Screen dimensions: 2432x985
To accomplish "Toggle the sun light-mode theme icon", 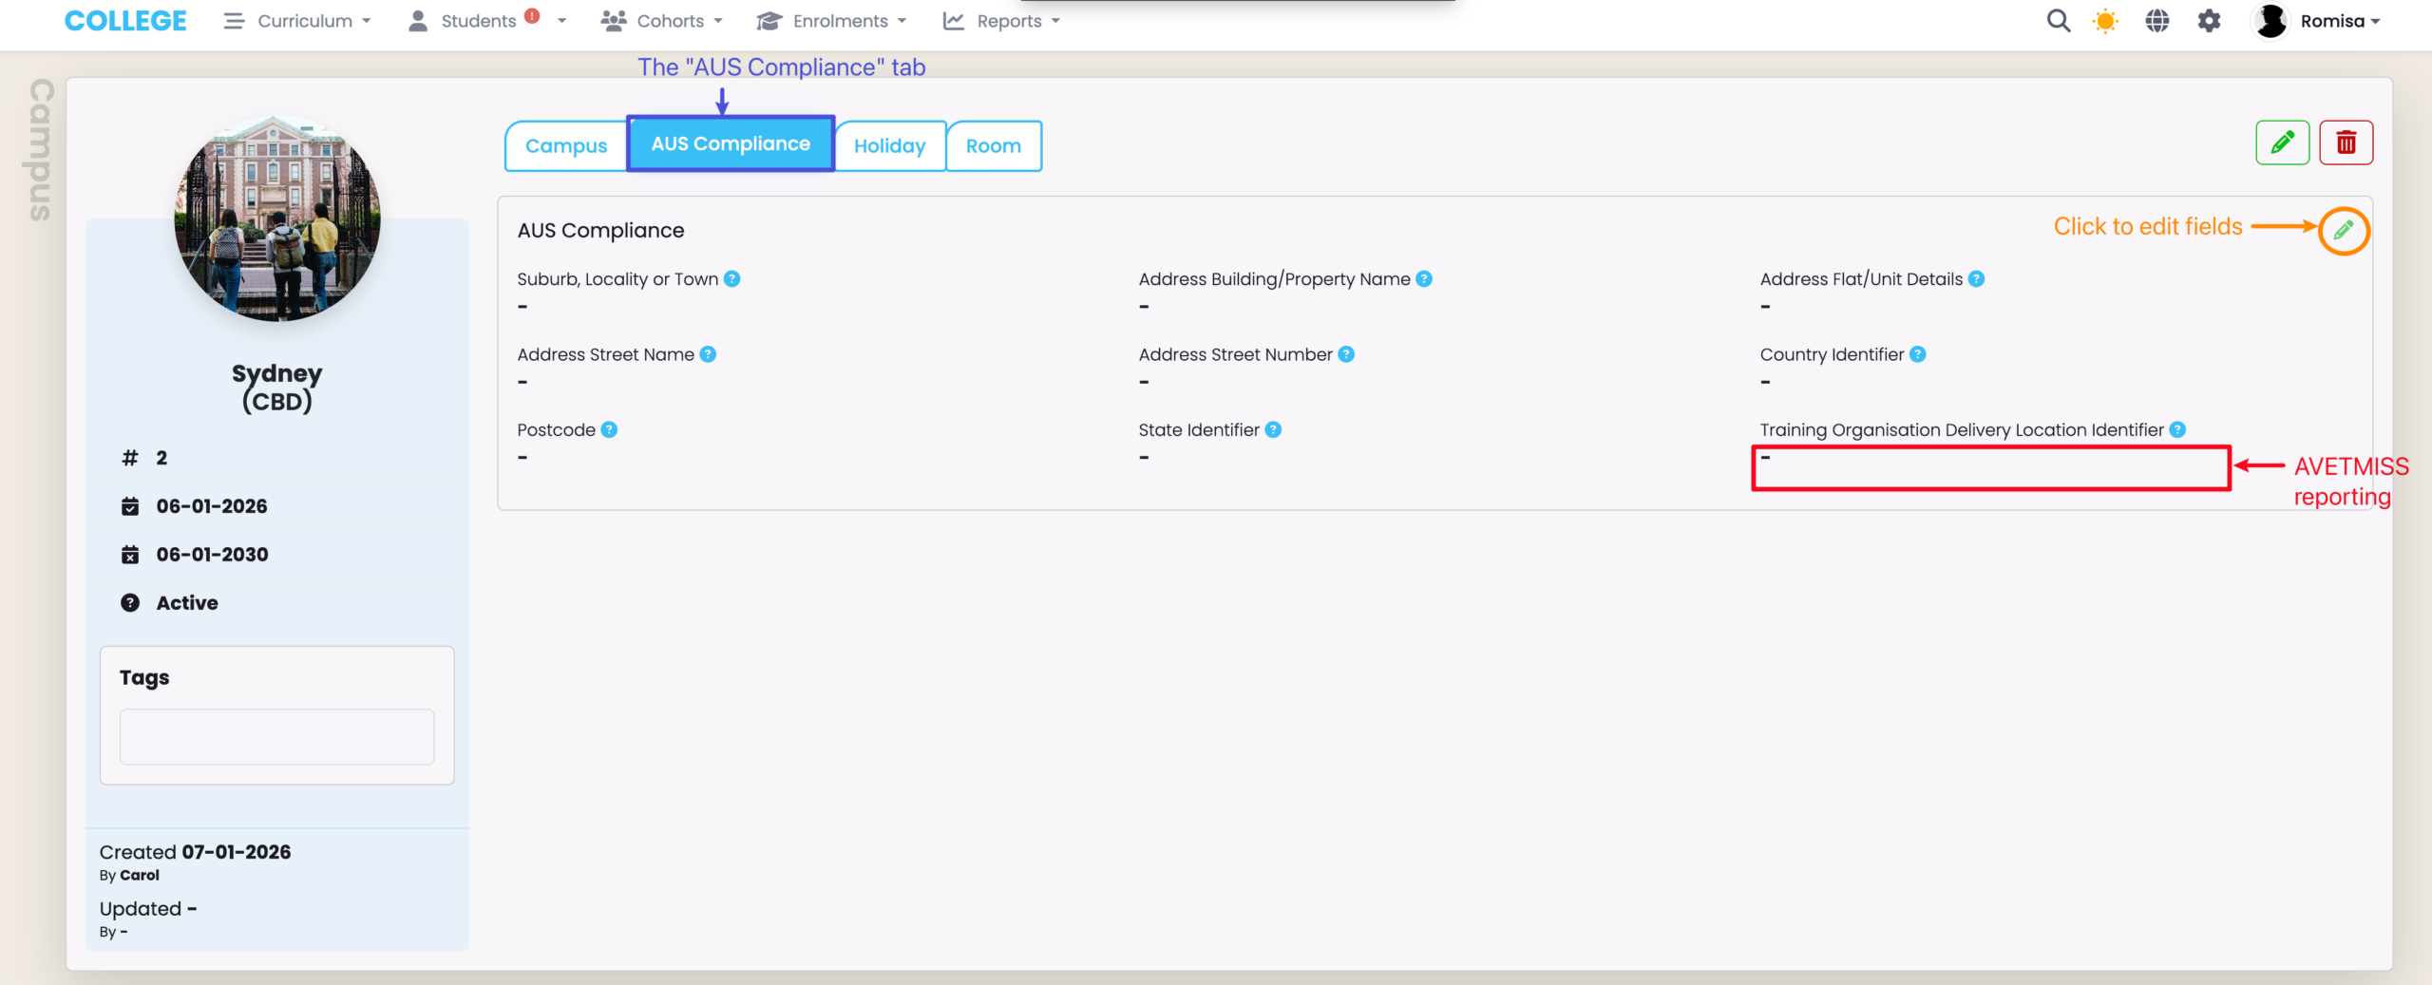I will point(2105,21).
